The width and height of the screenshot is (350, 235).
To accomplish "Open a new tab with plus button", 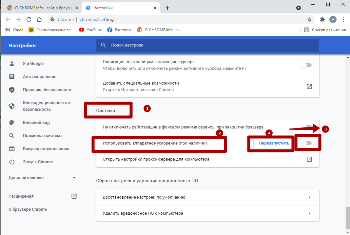I will click(167, 8).
